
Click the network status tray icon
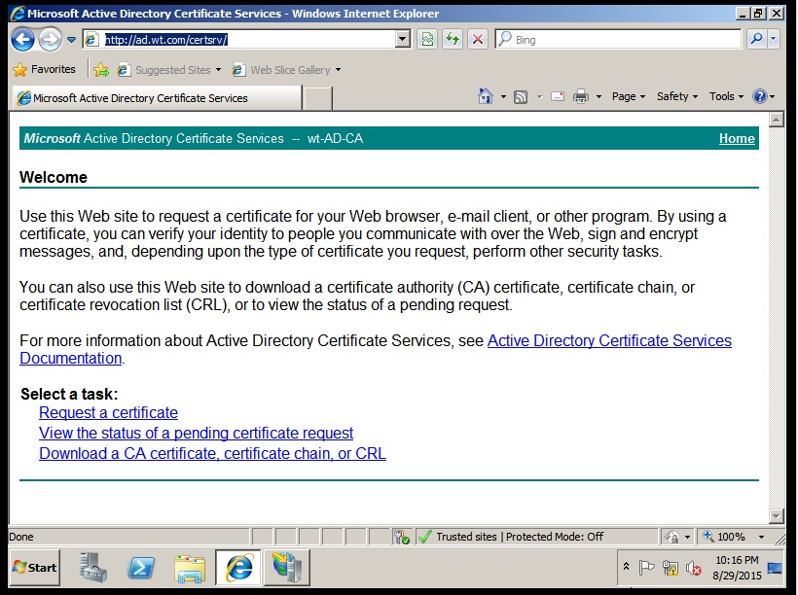point(671,568)
